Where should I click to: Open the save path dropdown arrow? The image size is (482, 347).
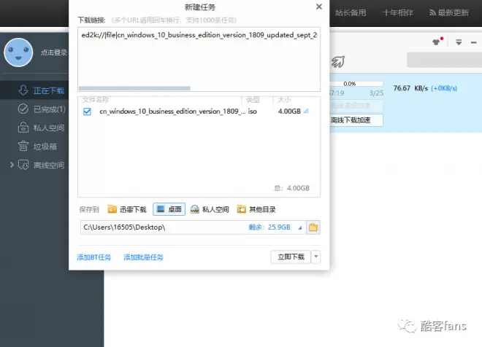pyautogui.click(x=300, y=227)
